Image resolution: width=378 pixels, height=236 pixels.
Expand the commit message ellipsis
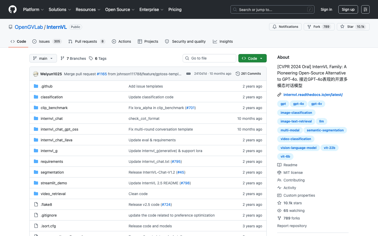(188, 74)
